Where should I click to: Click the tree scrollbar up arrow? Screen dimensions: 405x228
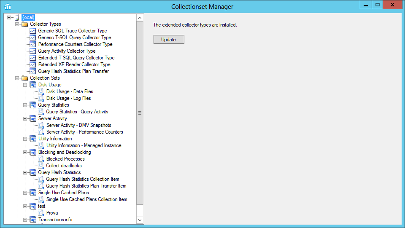click(140, 18)
